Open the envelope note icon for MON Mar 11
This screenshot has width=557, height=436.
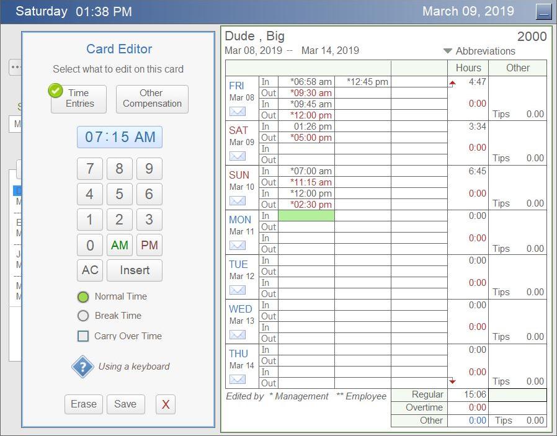238,246
